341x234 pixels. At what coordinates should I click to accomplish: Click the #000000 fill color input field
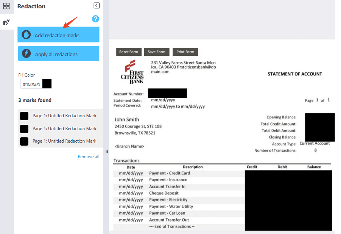tap(32, 83)
